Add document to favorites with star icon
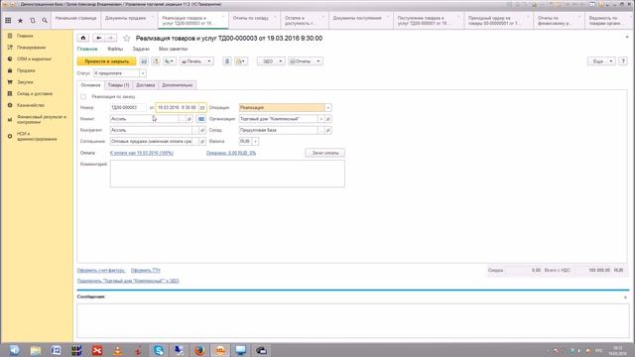The height and width of the screenshot is (357, 635). (x=126, y=38)
